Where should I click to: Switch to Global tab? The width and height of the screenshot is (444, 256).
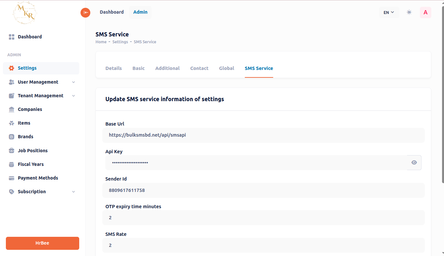227,68
